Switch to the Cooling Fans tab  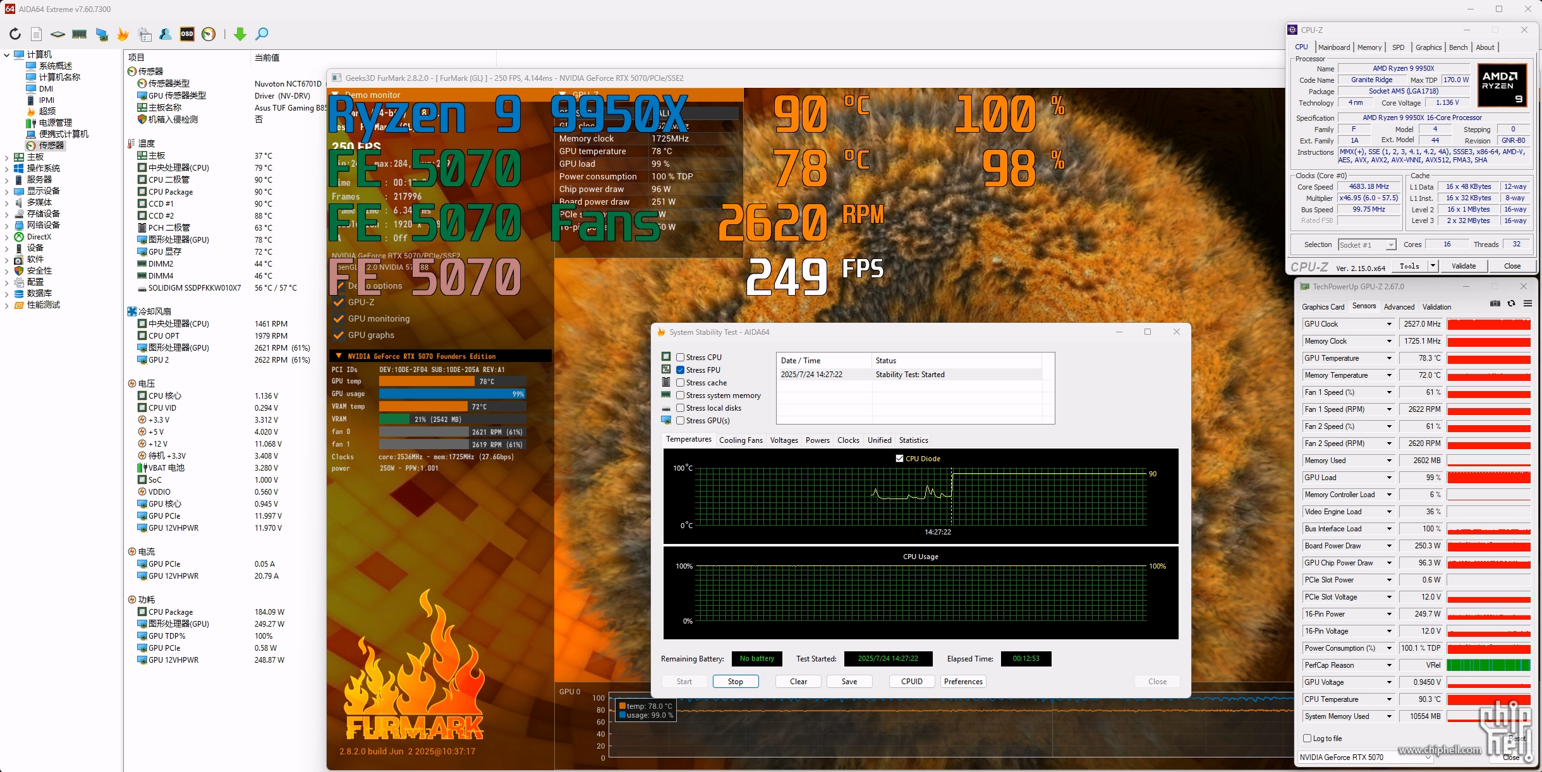(x=741, y=440)
